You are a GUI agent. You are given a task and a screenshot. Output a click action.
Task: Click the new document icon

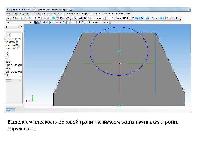click(8, 18)
